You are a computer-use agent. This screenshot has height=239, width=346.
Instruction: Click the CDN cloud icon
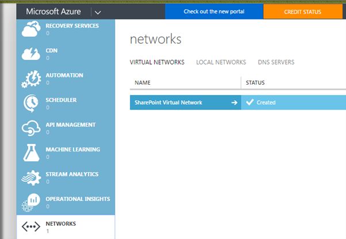point(30,54)
